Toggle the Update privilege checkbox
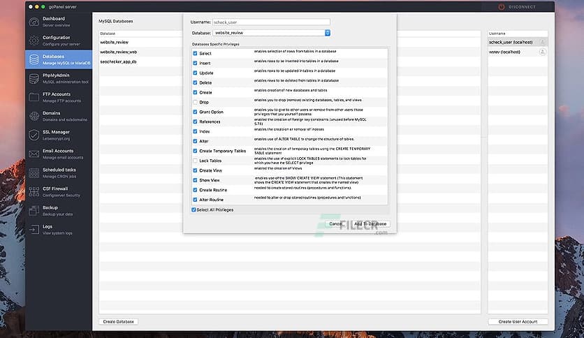The width and height of the screenshot is (584, 338). pos(195,73)
